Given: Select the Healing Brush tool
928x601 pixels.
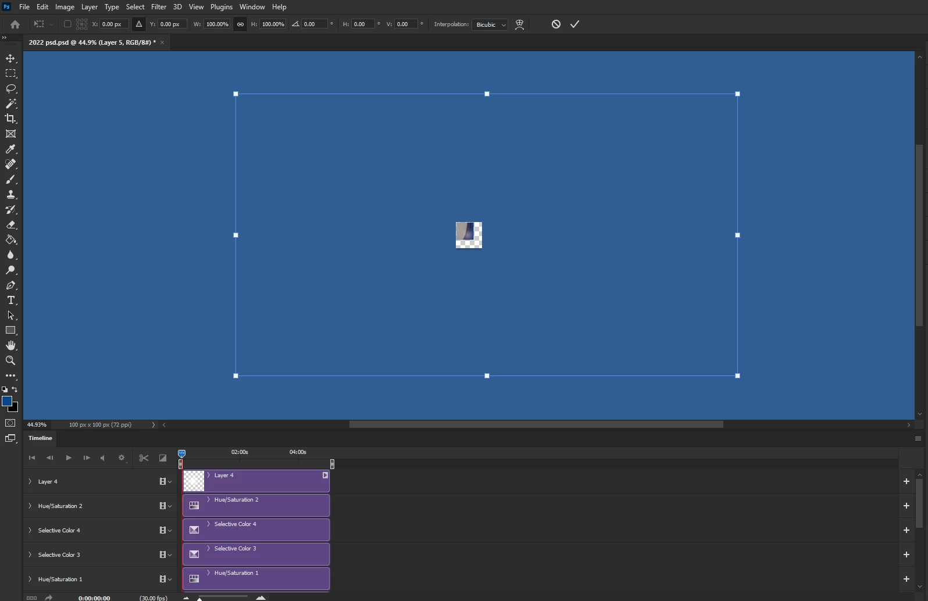Looking at the screenshot, I should [x=10, y=164].
